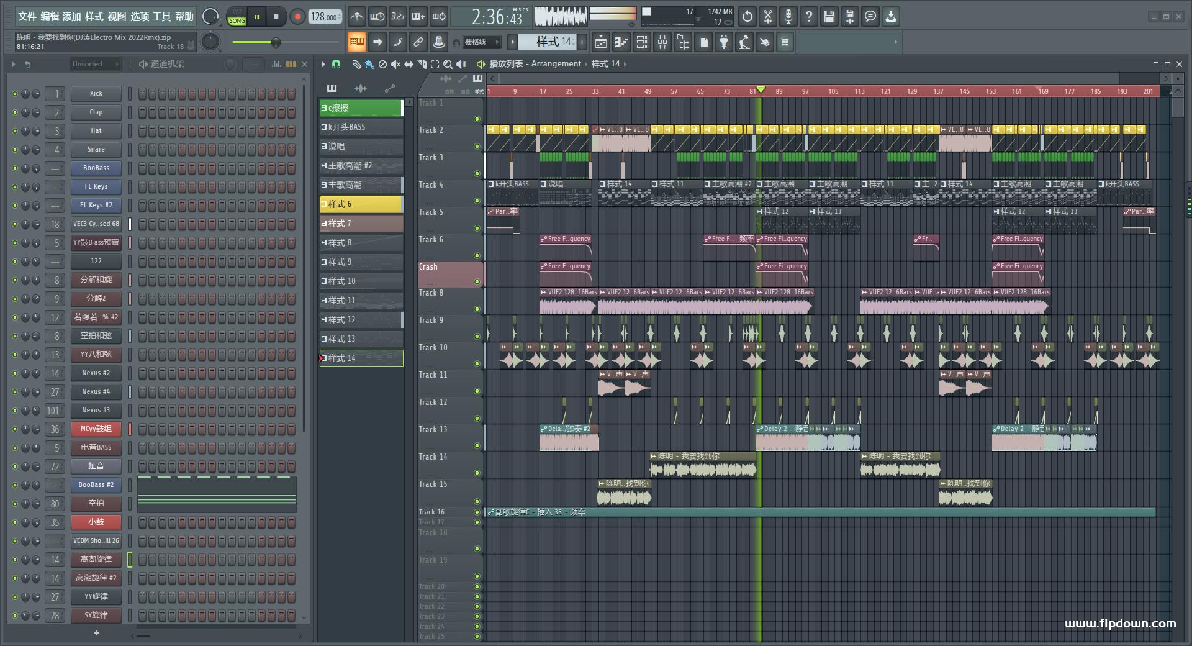Click the Kick channel button
This screenshot has height=646, width=1192.
click(96, 94)
